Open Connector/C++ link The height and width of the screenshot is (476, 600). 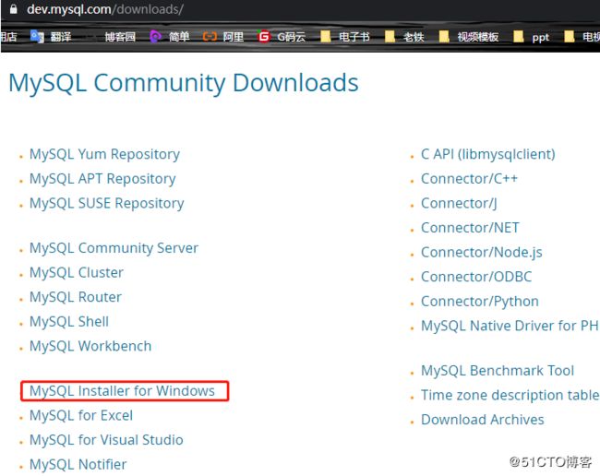(469, 179)
